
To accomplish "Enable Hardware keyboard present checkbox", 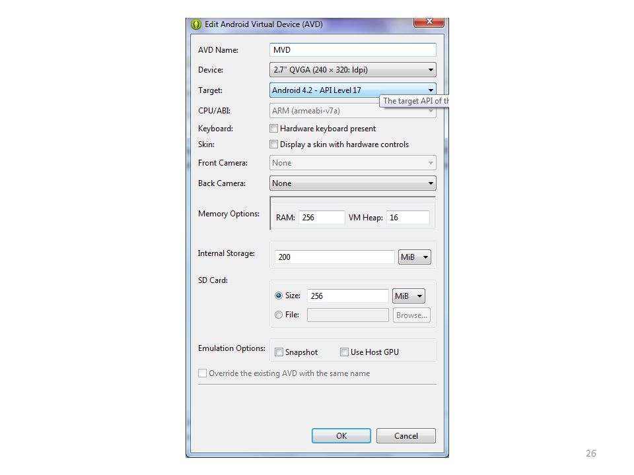I will (x=273, y=129).
